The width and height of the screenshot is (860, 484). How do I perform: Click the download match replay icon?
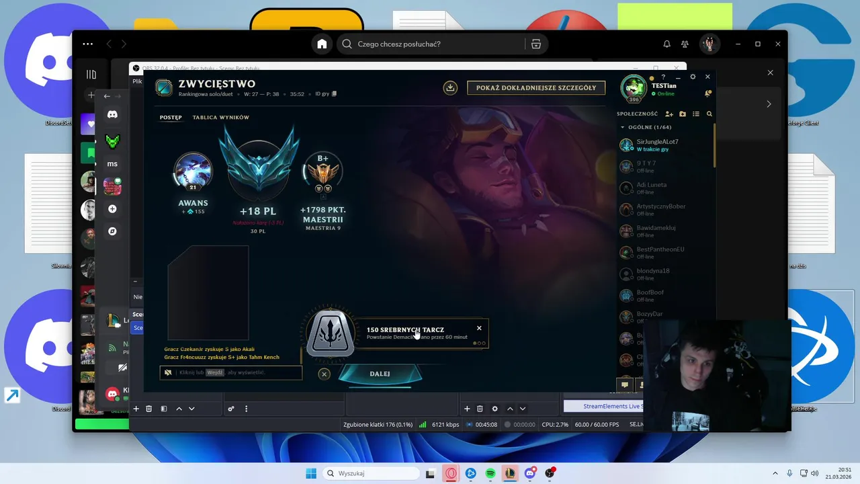(x=450, y=87)
